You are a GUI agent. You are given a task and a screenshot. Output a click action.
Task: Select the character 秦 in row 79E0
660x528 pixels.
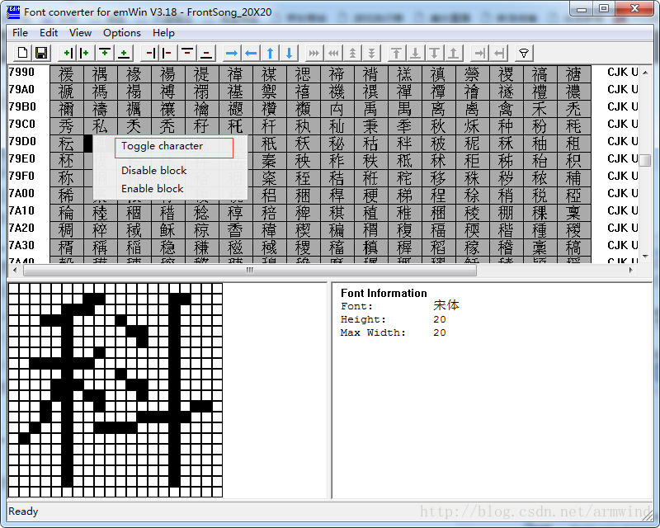[x=269, y=161]
